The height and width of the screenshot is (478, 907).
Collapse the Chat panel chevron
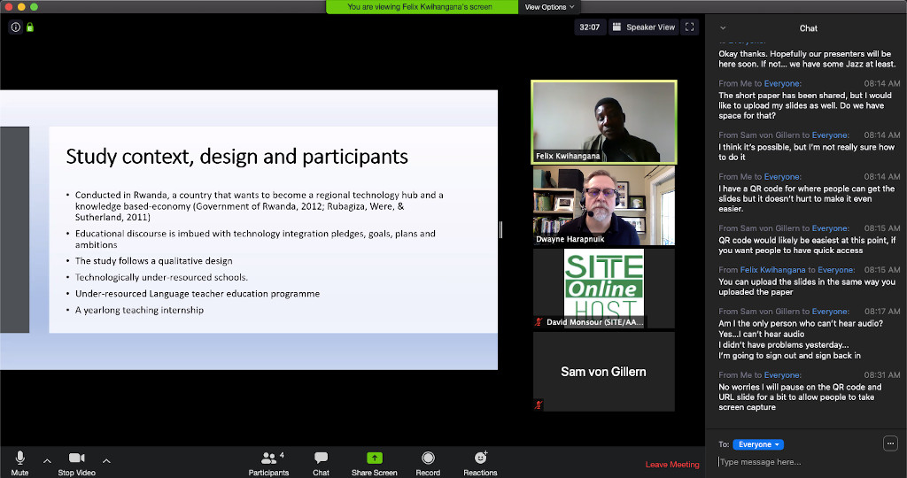723,28
